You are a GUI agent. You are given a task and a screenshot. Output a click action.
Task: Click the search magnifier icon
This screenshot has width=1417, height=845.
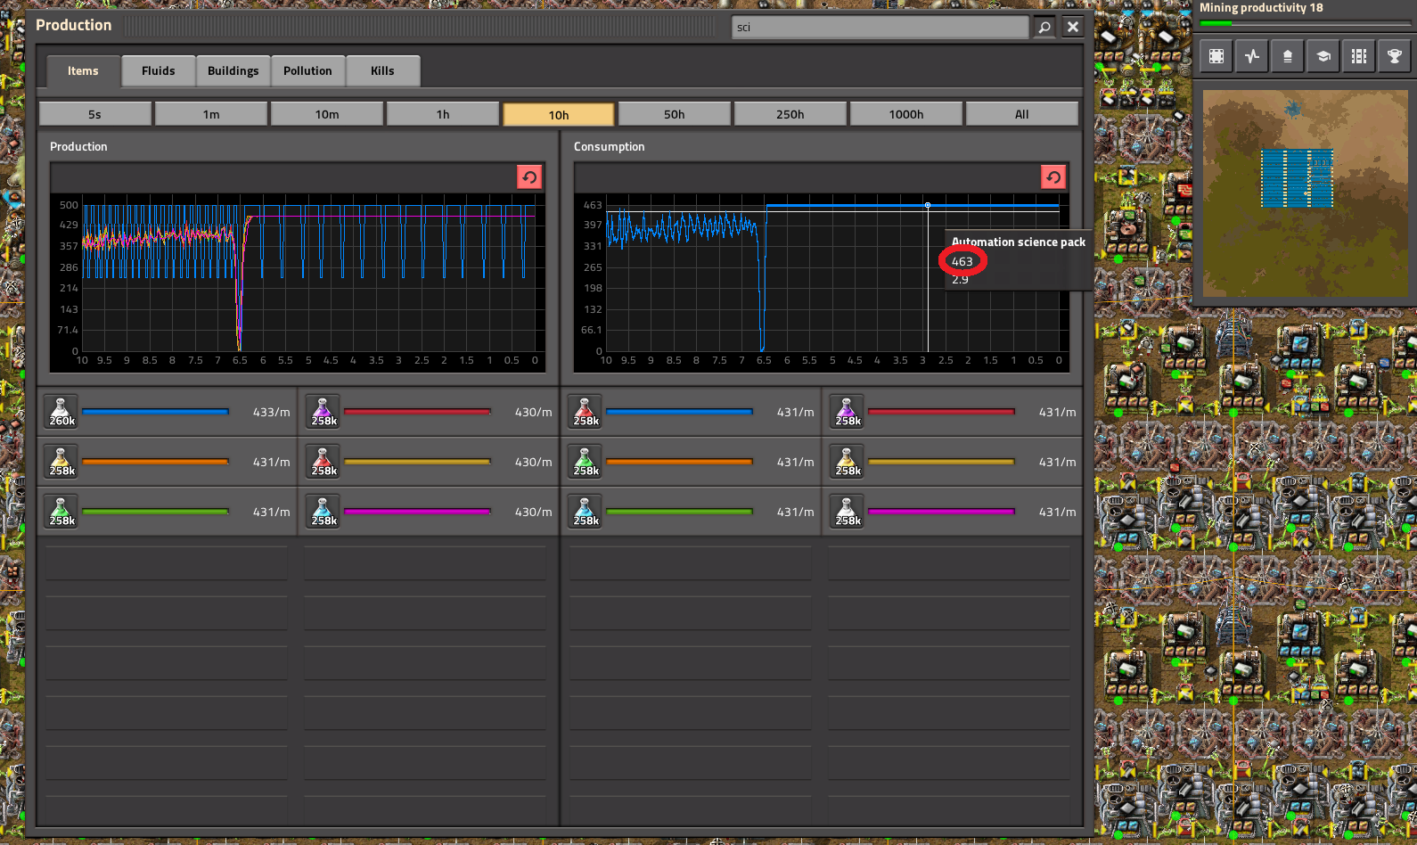[x=1044, y=28]
